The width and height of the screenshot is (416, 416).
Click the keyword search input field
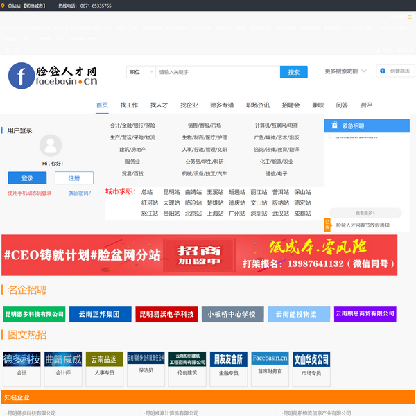click(x=216, y=72)
